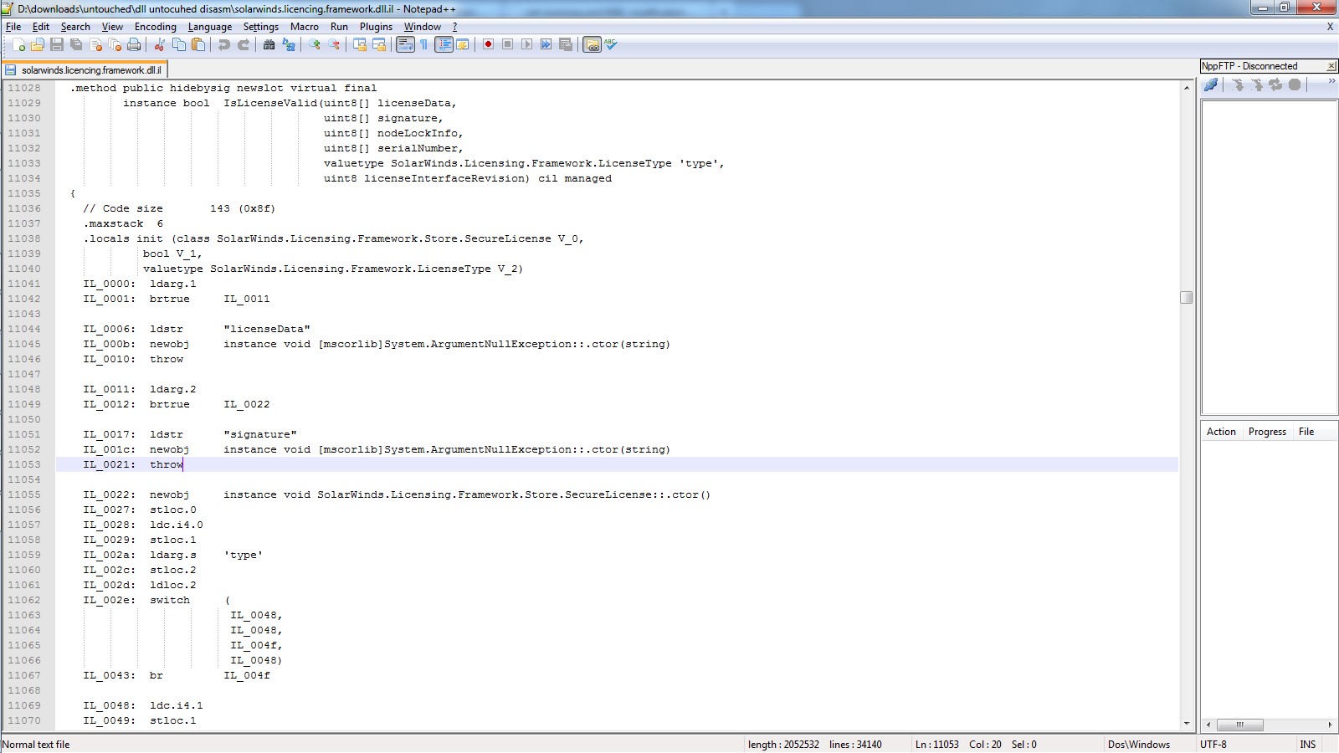Viewport: 1339px width, 753px height.
Task: Zoom in with the magnifier plus icon
Action: [315, 45]
